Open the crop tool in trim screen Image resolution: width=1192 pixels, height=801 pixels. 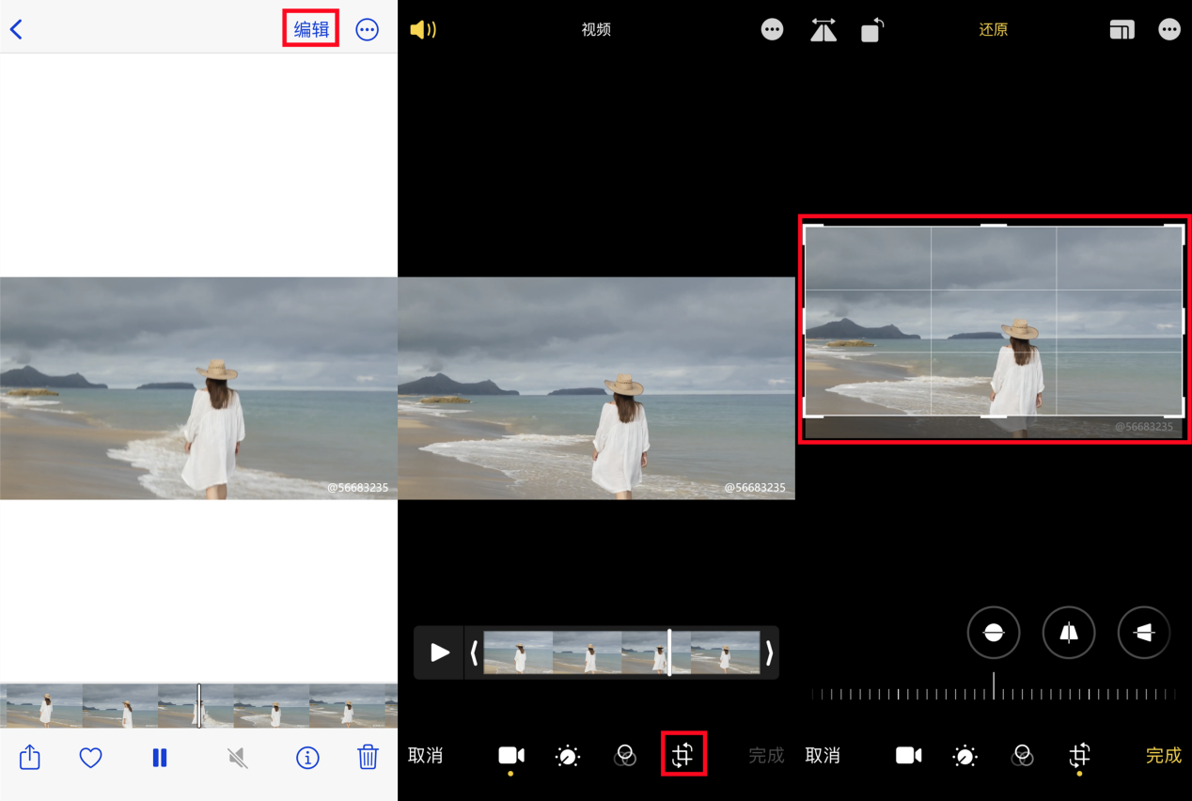(x=683, y=755)
